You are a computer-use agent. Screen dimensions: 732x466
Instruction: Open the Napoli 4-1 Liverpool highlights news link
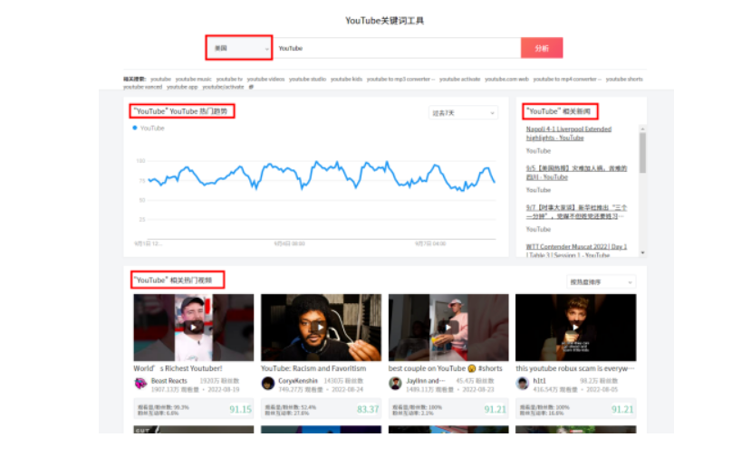pyautogui.click(x=569, y=133)
